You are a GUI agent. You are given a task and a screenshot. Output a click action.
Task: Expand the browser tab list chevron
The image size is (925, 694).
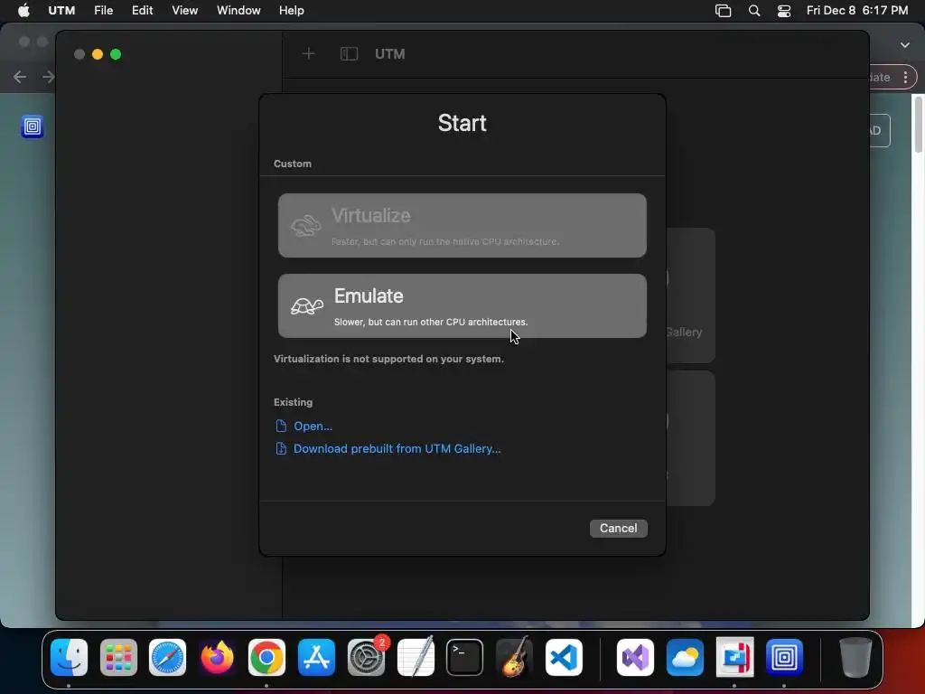click(x=905, y=45)
